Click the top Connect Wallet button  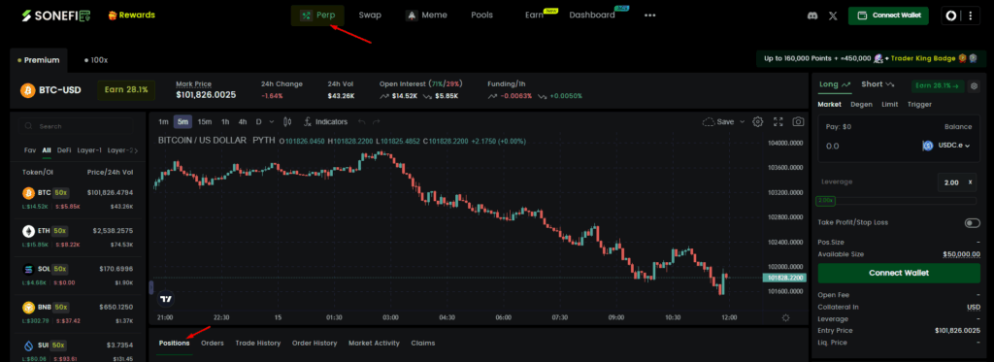pyautogui.click(x=888, y=16)
